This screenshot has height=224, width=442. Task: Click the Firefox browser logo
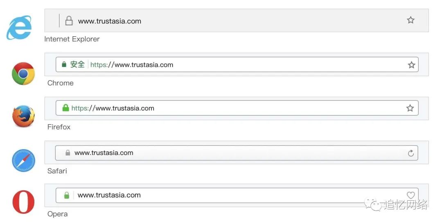coord(23,116)
